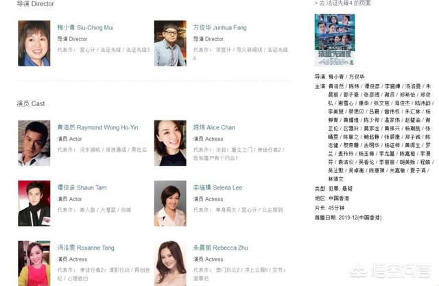Click Shaun Tam photo thumbnail
This screenshot has height=286, width=439.
tap(34, 203)
